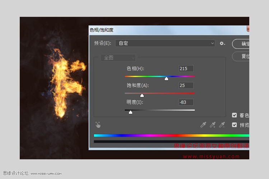The image size is (269, 179).
Task: Open the 全图 channel range dropdown
Action: pyautogui.click(x=118, y=58)
